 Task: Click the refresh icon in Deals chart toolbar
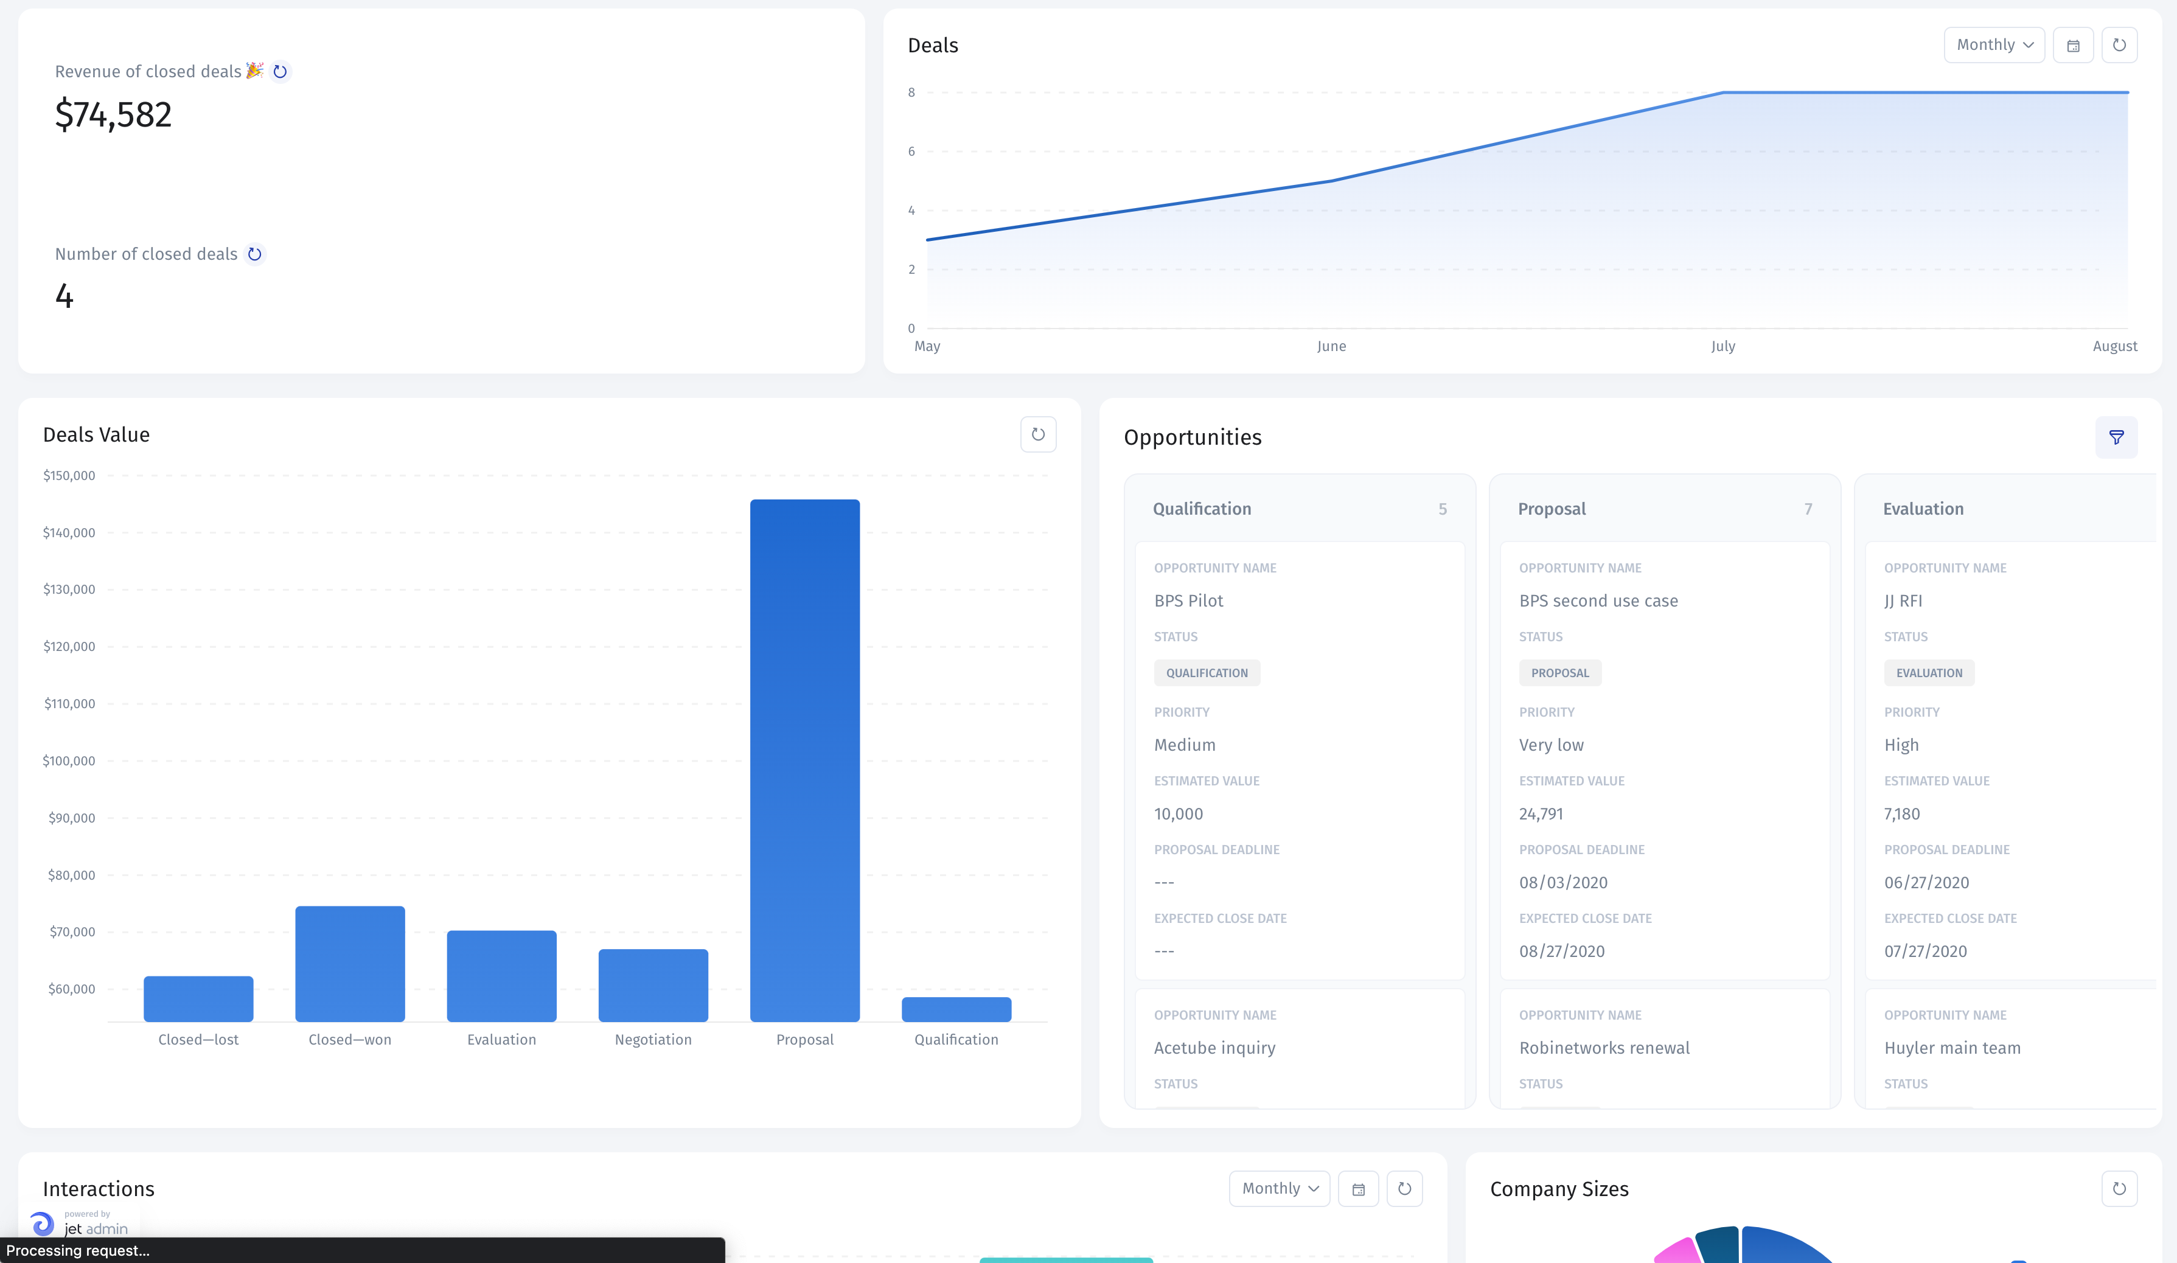[x=2120, y=45]
